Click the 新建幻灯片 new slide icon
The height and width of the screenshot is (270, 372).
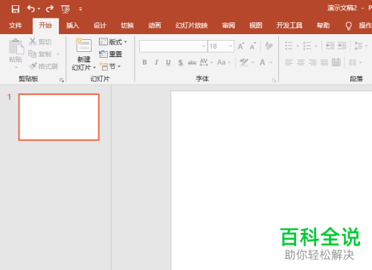tap(84, 45)
